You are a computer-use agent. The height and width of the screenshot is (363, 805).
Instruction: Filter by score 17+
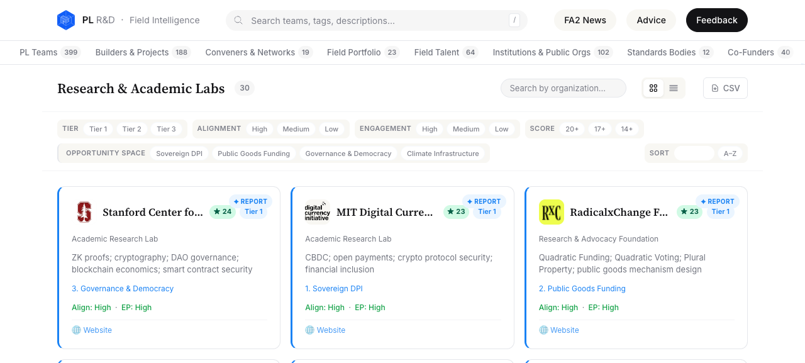(600, 129)
